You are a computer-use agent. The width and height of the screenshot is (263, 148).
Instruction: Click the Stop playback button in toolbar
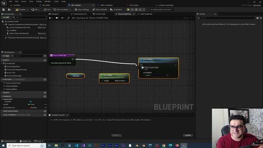136,9
